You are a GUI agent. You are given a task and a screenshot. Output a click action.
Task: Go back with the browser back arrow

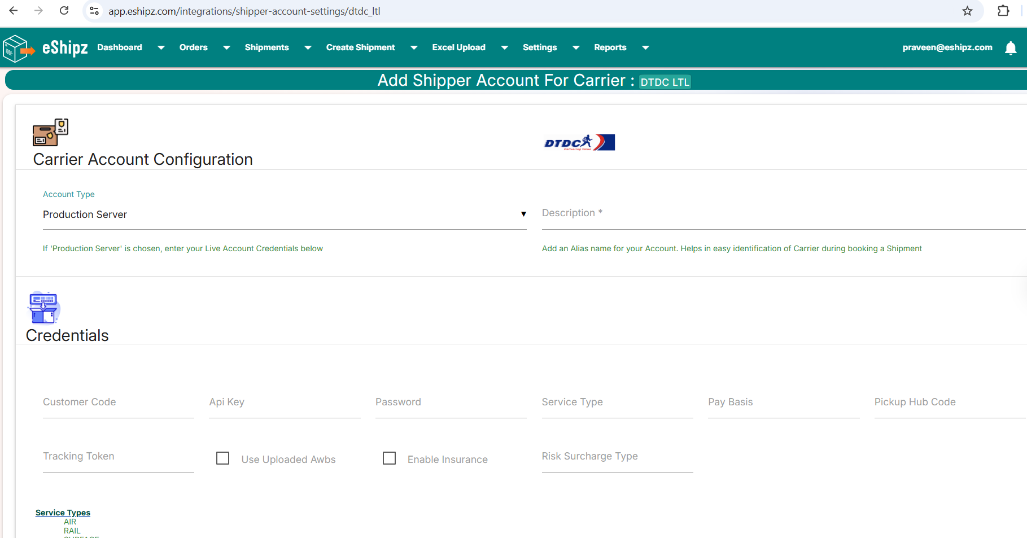click(x=14, y=11)
